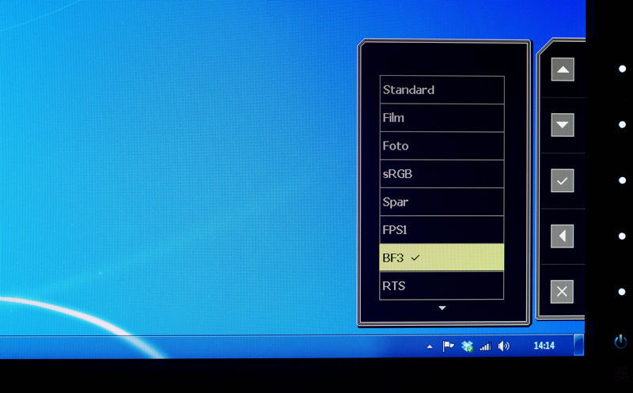Confirm selection with the OSD checkmark button
Viewport: 633px width, 393px height.
pyautogui.click(x=563, y=180)
